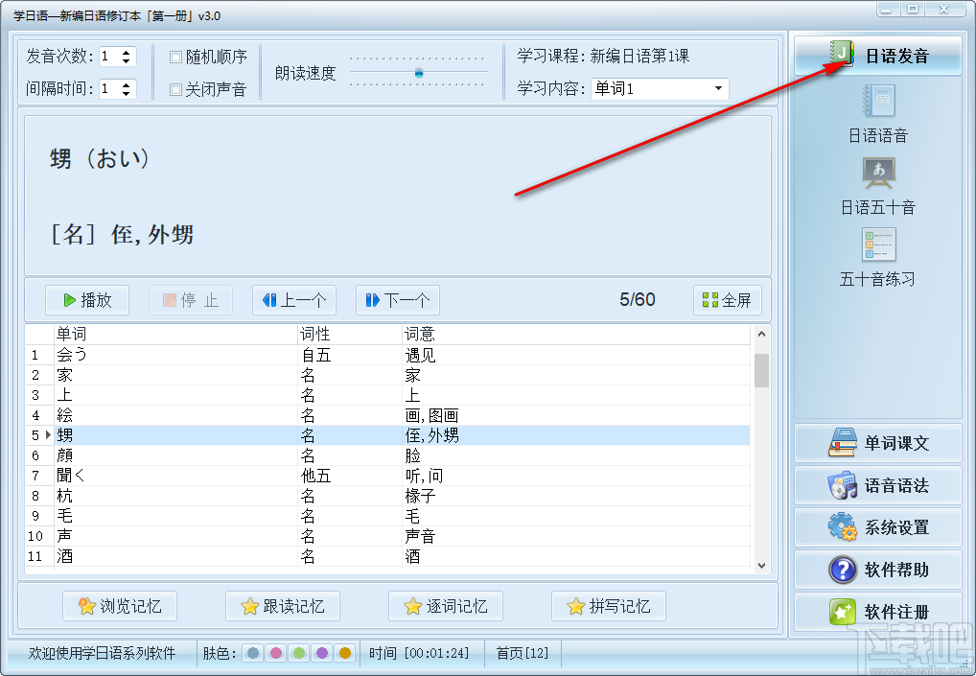The height and width of the screenshot is (676, 976).
Task: Open the 日语语音 notebook icon
Action: (x=878, y=101)
